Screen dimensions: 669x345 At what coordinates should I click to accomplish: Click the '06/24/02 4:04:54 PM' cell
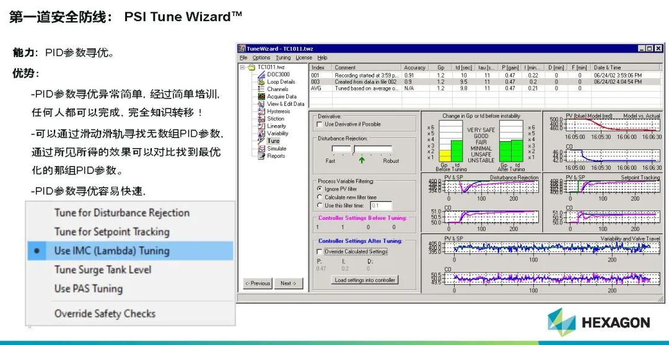[618, 82]
